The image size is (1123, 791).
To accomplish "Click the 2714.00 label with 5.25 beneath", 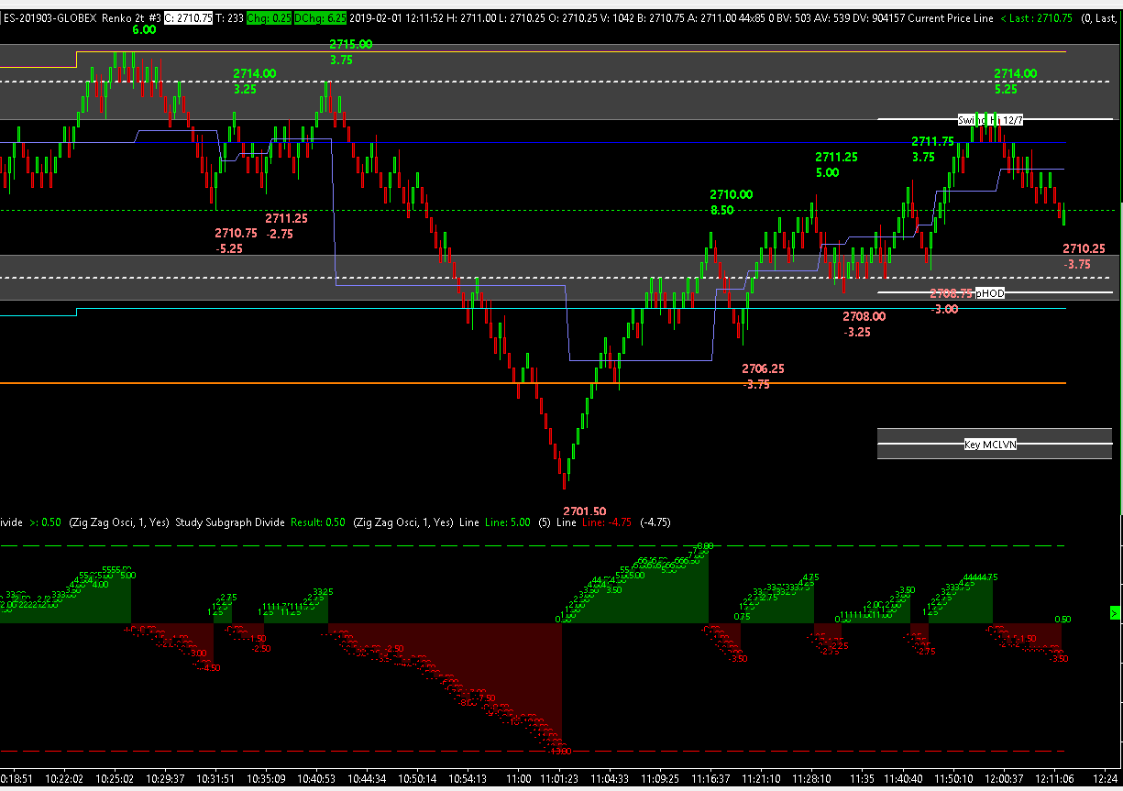I will (x=1016, y=73).
